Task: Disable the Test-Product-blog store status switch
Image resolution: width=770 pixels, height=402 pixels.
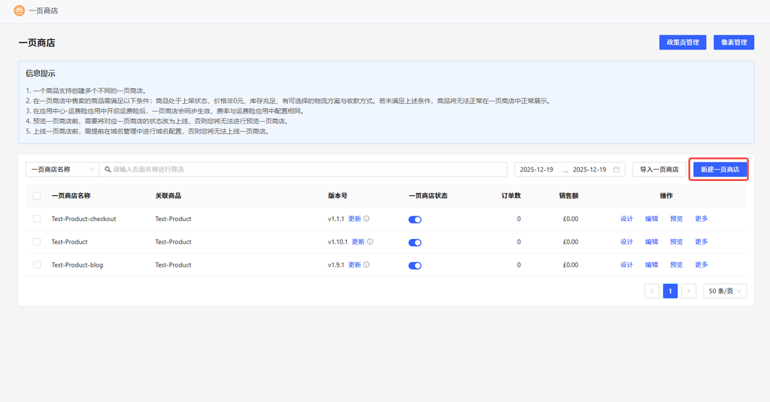Action: point(414,265)
